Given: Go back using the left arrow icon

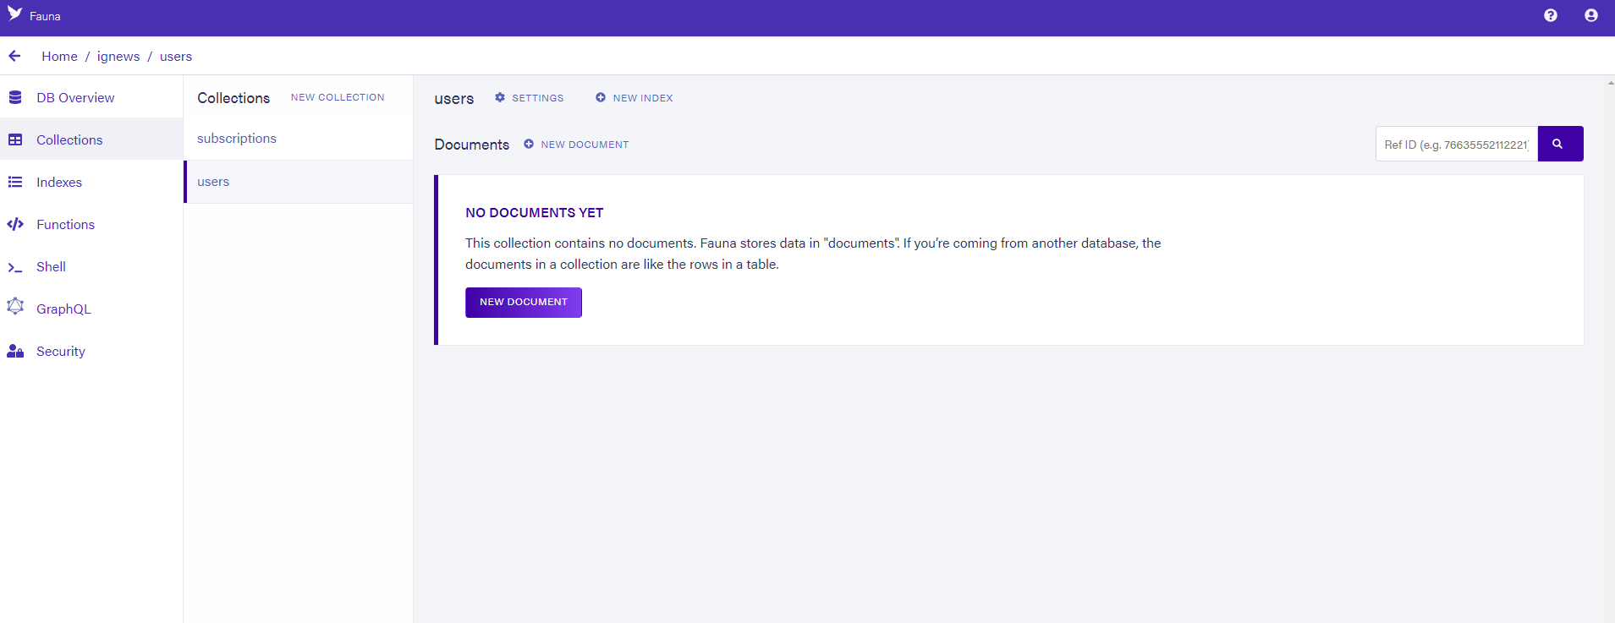Looking at the screenshot, I should pos(14,56).
